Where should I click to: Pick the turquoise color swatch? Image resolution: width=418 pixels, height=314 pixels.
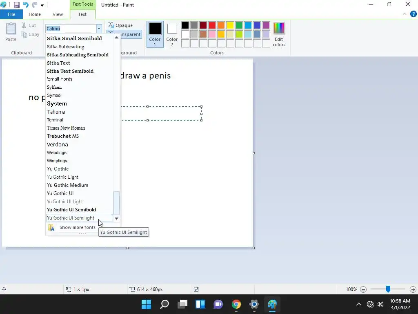pos(248,25)
